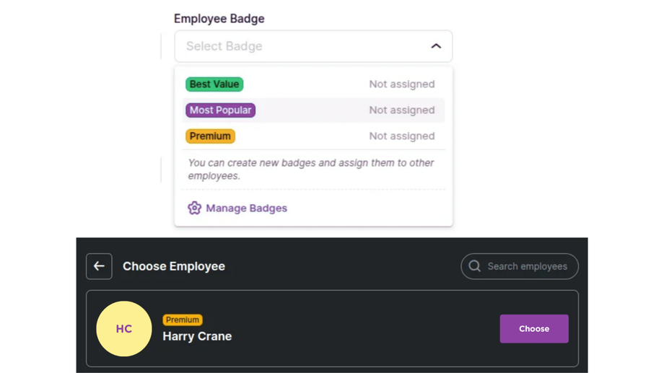Select the Best Value badge option

pos(214,84)
